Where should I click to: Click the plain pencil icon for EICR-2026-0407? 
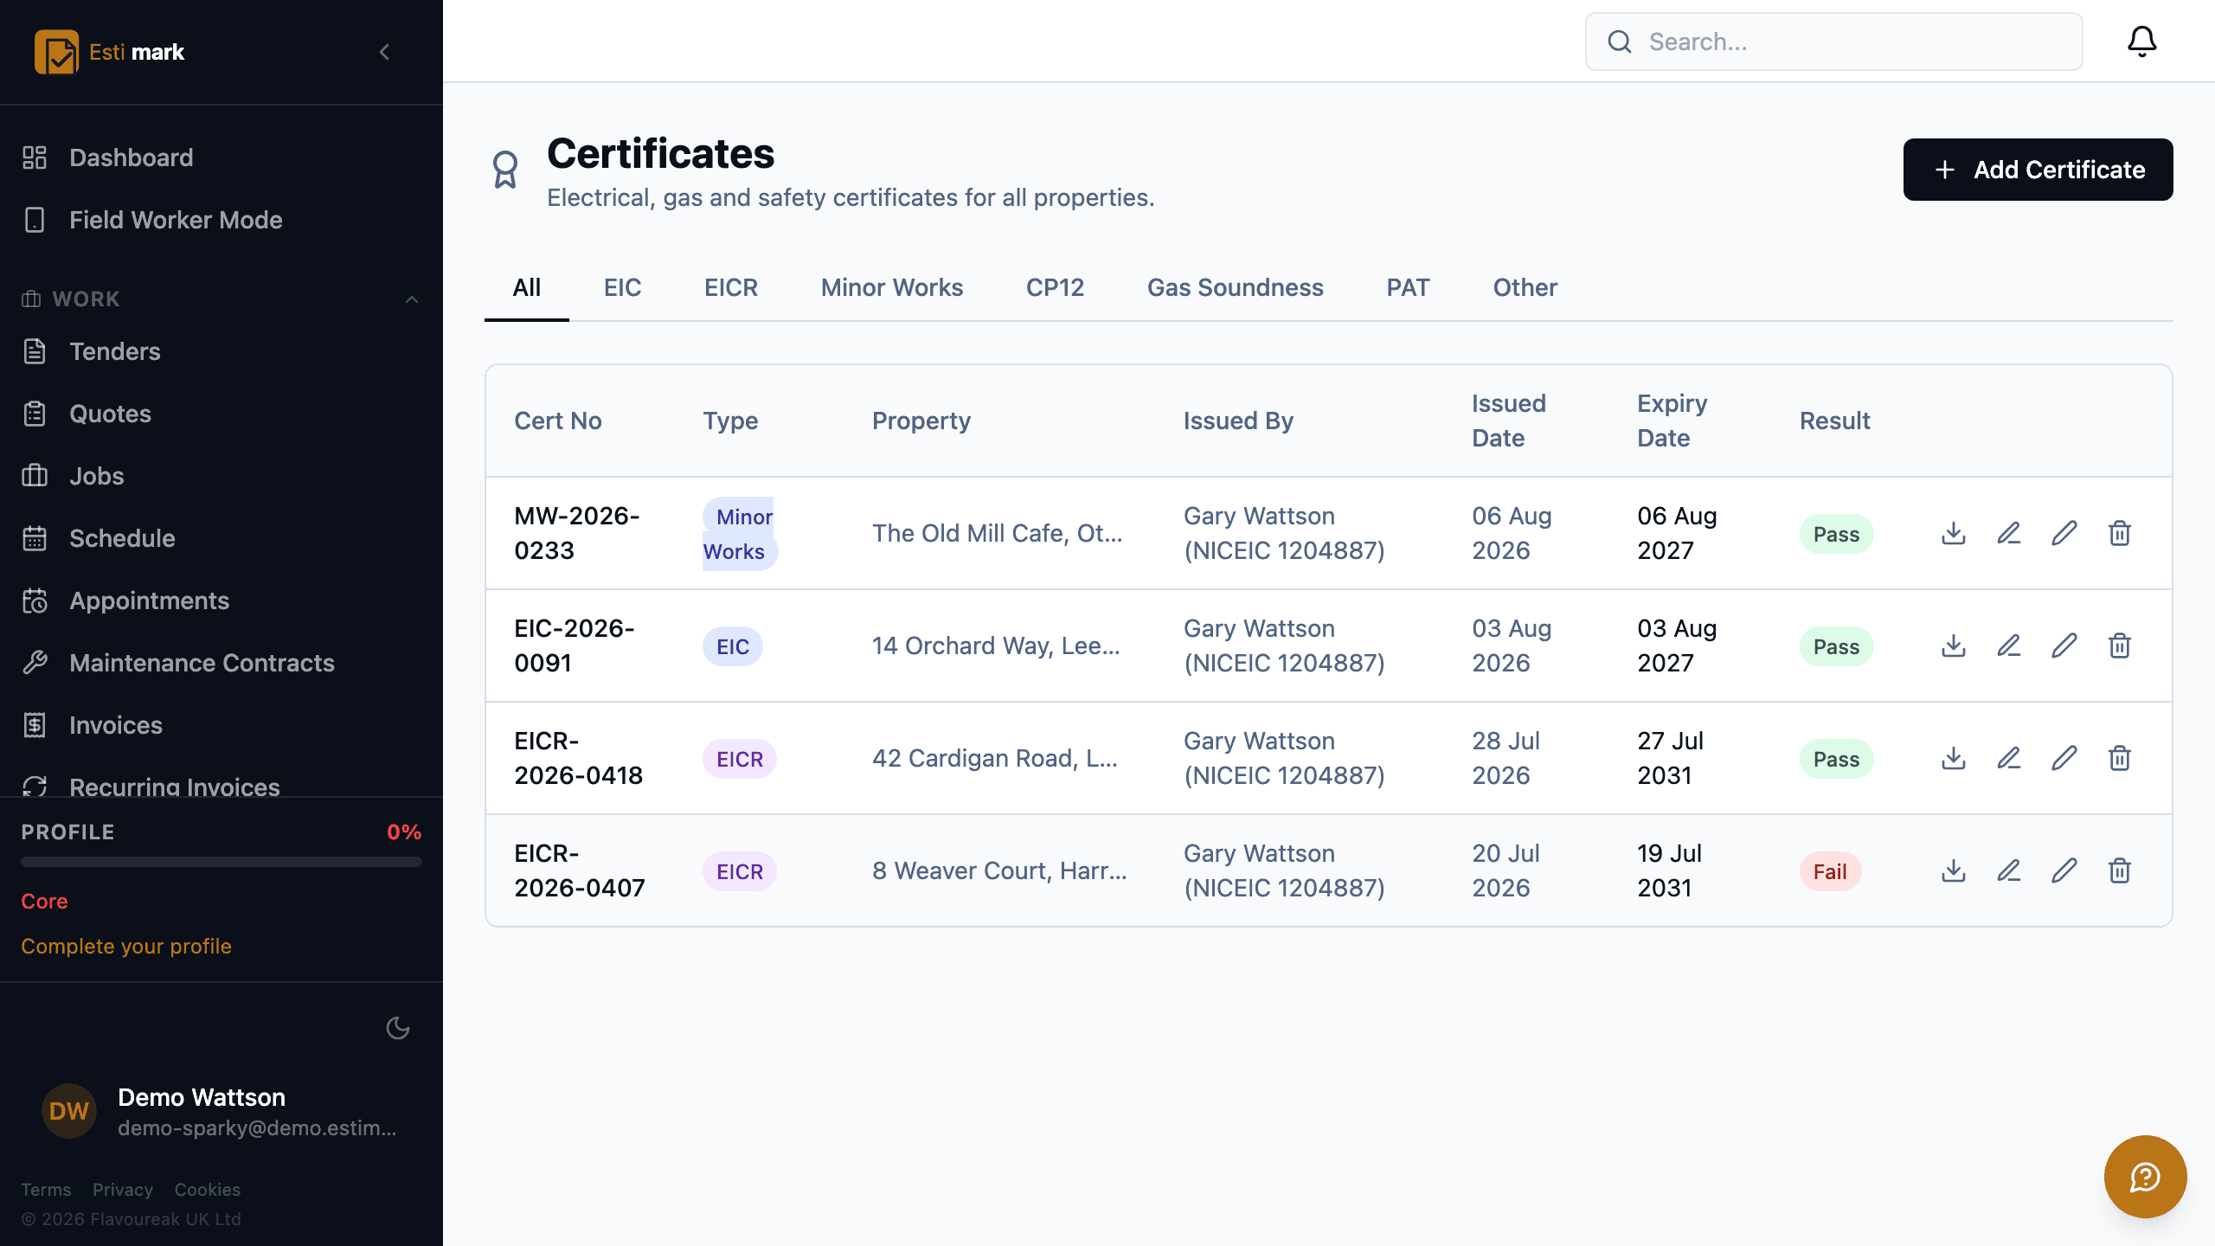point(2064,870)
